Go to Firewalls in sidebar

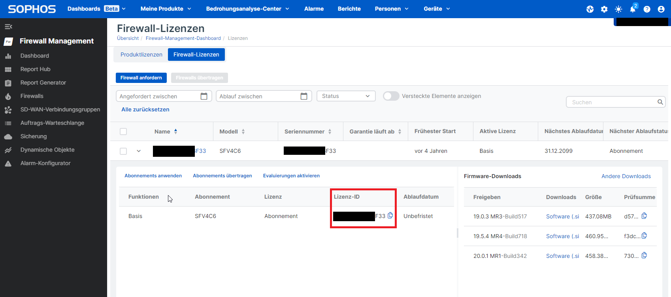coord(32,96)
